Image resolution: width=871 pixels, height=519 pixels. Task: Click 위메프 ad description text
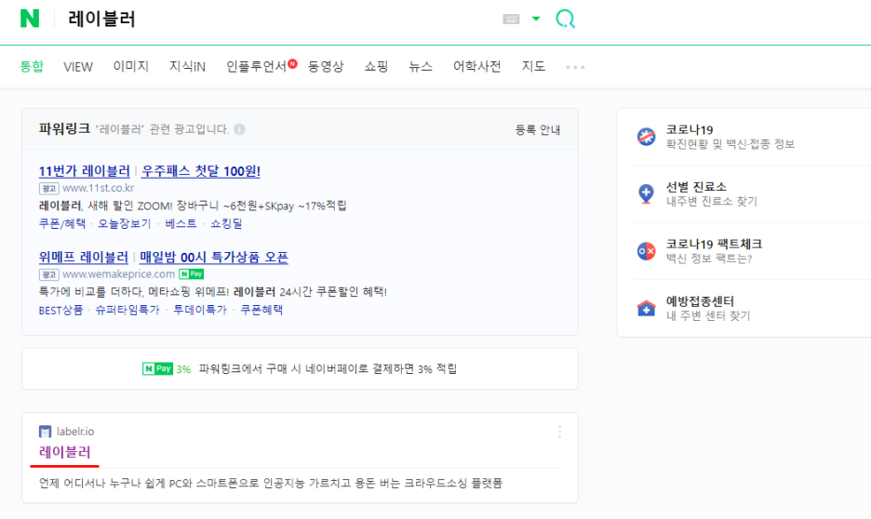click(x=212, y=292)
